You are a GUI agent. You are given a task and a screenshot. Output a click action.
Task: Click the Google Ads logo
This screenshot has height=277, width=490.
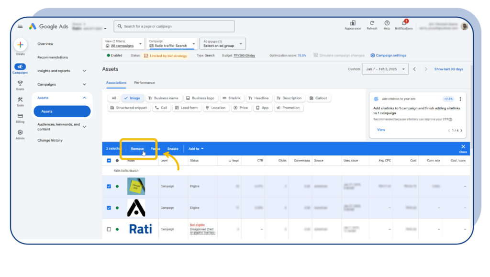[x=48, y=26]
